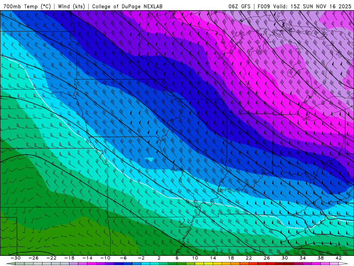Click the 42 value on the temperature scale
354x266 pixels.
pos(339,258)
